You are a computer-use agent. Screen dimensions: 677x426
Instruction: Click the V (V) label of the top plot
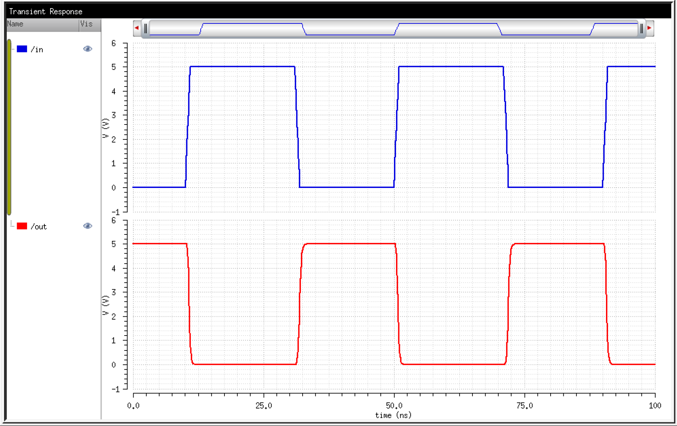click(x=105, y=128)
